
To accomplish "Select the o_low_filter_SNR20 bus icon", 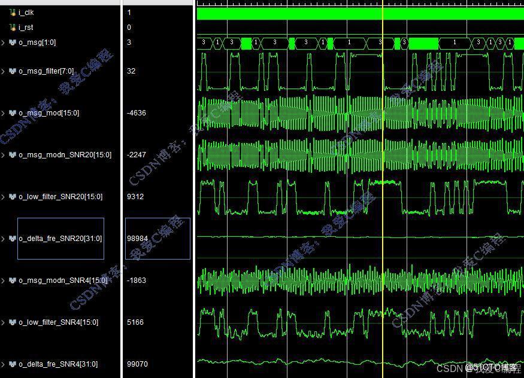I will click(13, 197).
